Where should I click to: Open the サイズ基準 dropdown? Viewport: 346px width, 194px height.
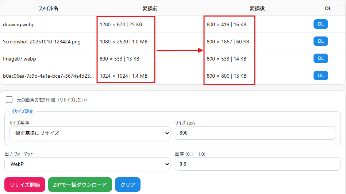[x=89, y=133]
